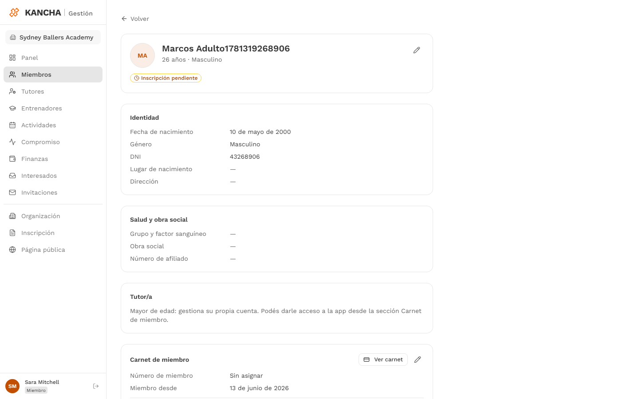
Task: Click the Actividades calendar icon
Action: click(x=12, y=125)
